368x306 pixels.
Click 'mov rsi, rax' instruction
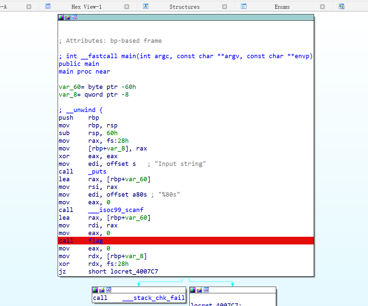pyautogui.click(x=88, y=187)
